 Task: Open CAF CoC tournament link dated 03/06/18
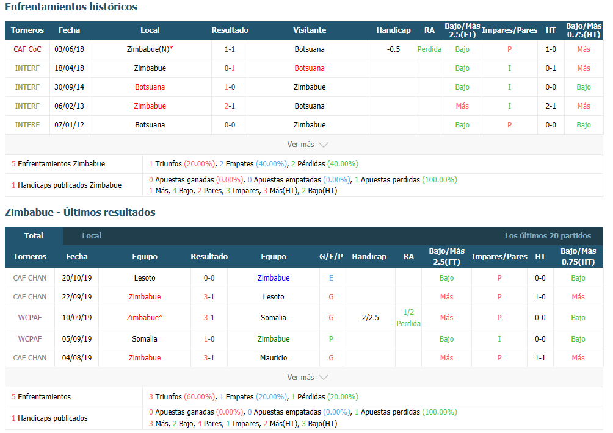click(x=27, y=49)
